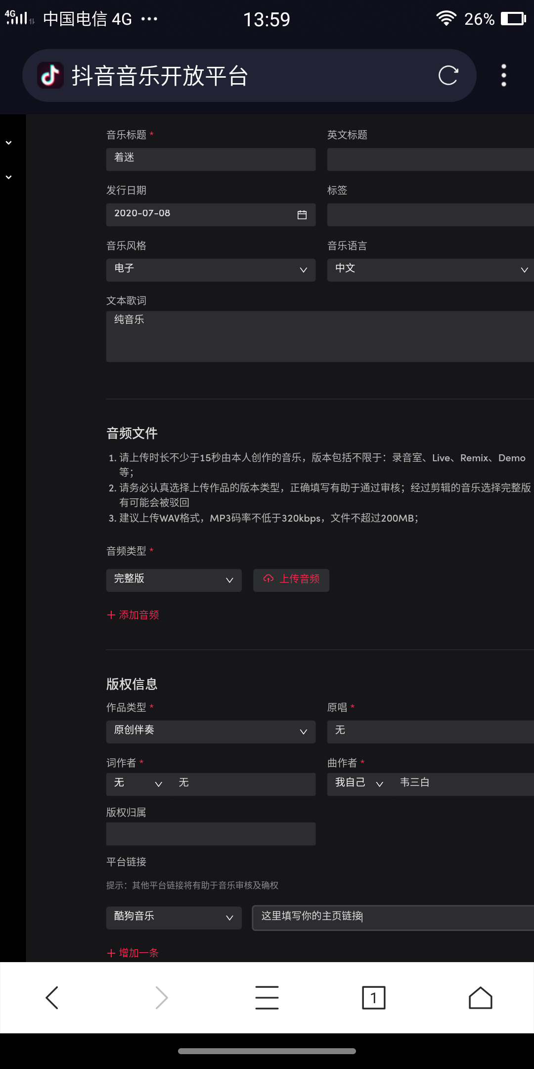Focus the empty 标签 input field
534x1069 pixels.
click(431, 214)
